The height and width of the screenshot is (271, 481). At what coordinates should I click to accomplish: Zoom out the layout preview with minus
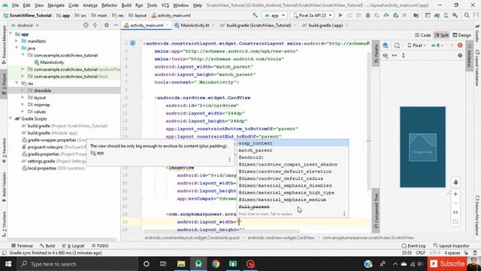pyautogui.click(x=455, y=203)
